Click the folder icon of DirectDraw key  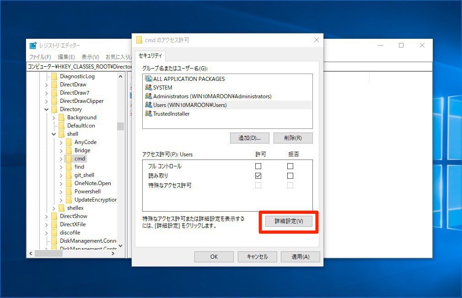pos(54,85)
